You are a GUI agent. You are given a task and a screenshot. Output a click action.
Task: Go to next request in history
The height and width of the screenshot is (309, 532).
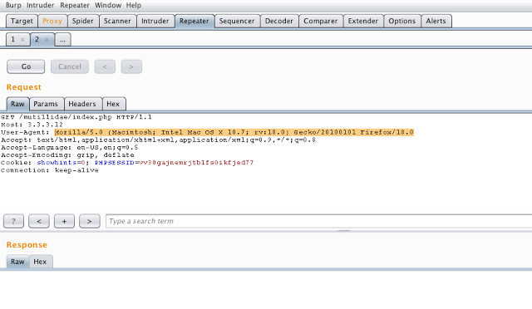click(131, 66)
